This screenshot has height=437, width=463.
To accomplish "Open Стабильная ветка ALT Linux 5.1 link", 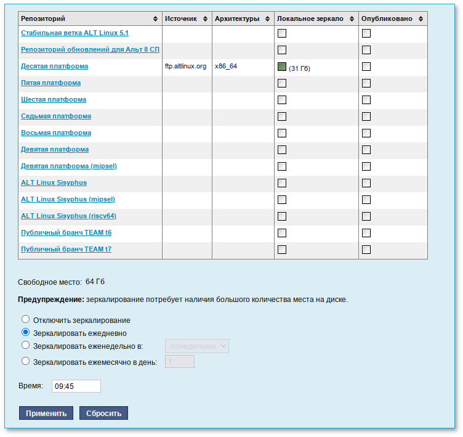I will point(74,33).
